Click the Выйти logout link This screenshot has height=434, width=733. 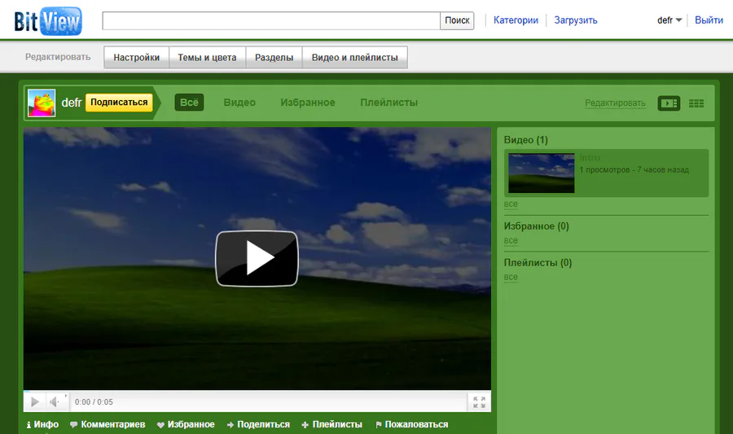tap(709, 20)
